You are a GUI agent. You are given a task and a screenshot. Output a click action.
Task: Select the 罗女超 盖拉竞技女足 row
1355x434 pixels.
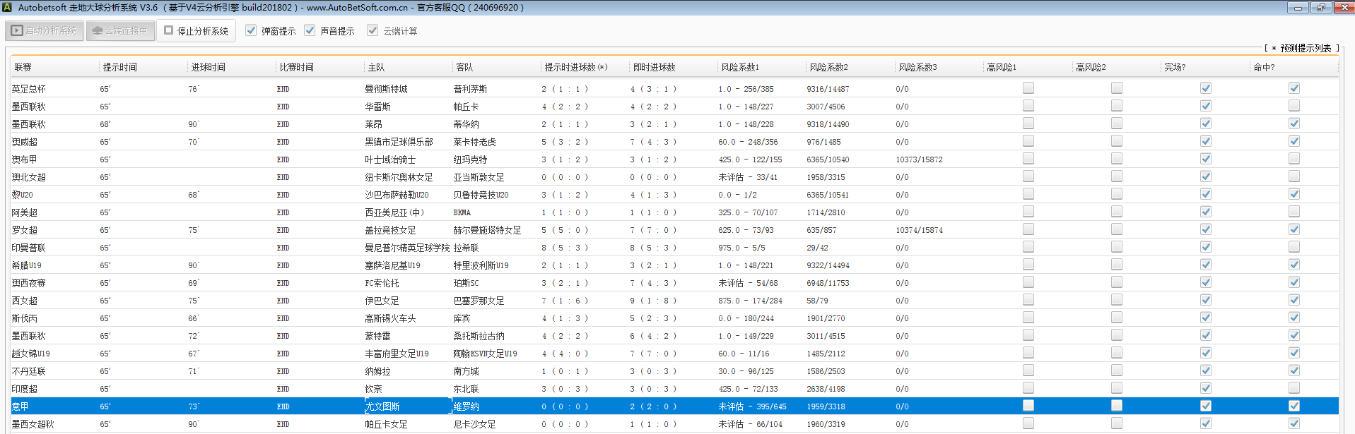coord(390,230)
